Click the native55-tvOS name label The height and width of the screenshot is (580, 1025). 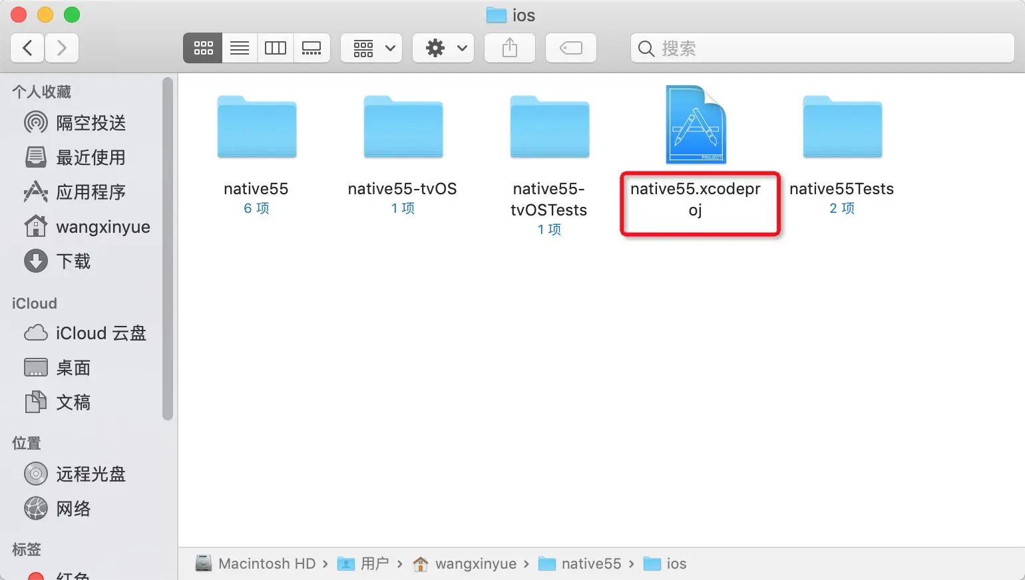click(402, 189)
